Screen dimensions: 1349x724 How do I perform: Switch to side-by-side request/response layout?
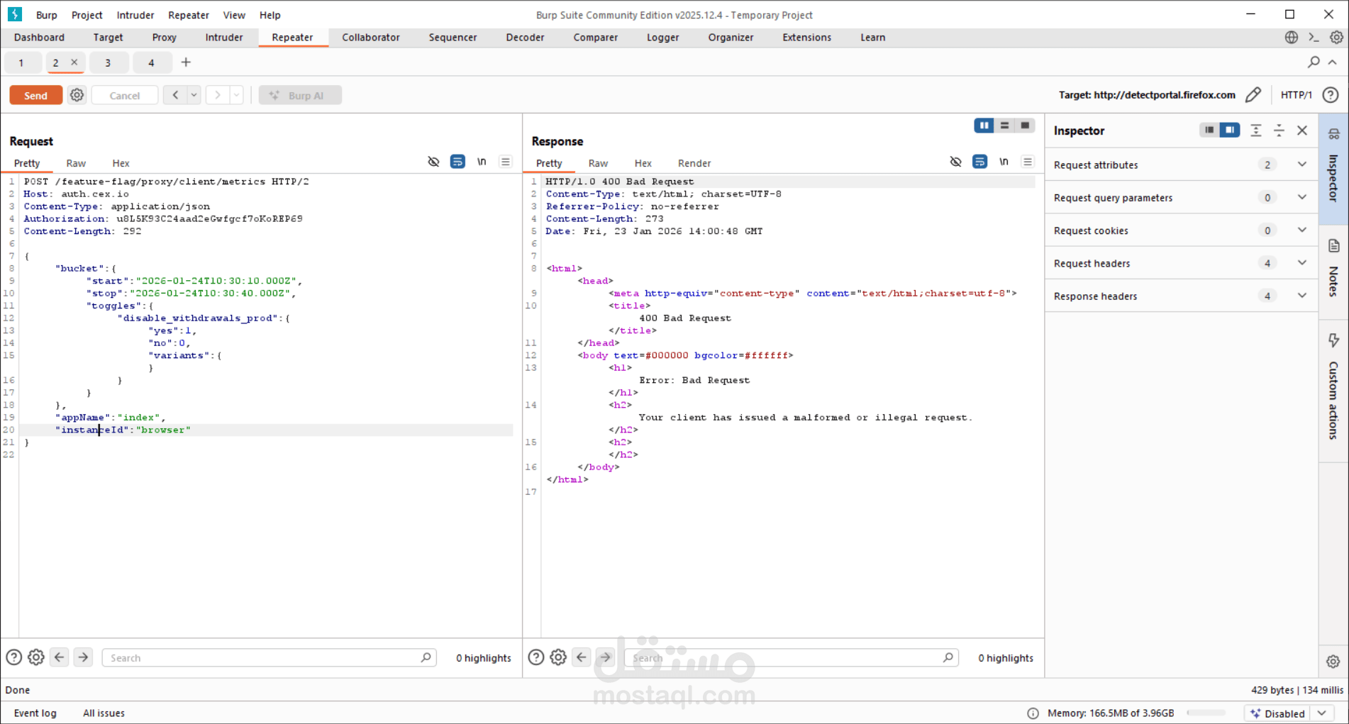pos(984,126)
